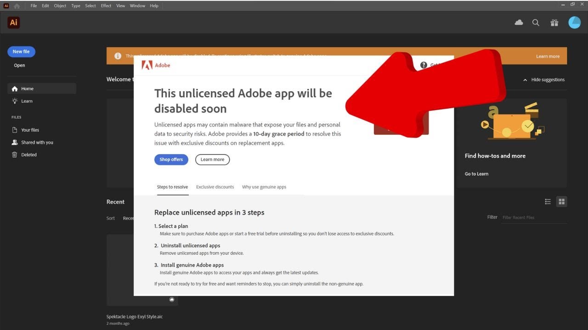
Task: Collapse with Hide suggestions
Action: click(x=544, y=80)
